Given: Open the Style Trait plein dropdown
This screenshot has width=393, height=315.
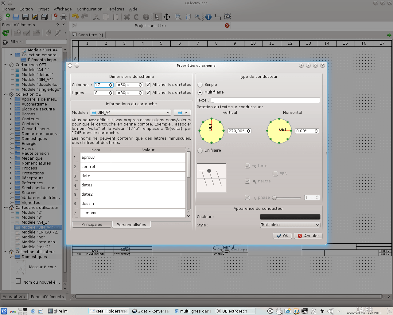Looking at the screenshot, I should (290, 225).
